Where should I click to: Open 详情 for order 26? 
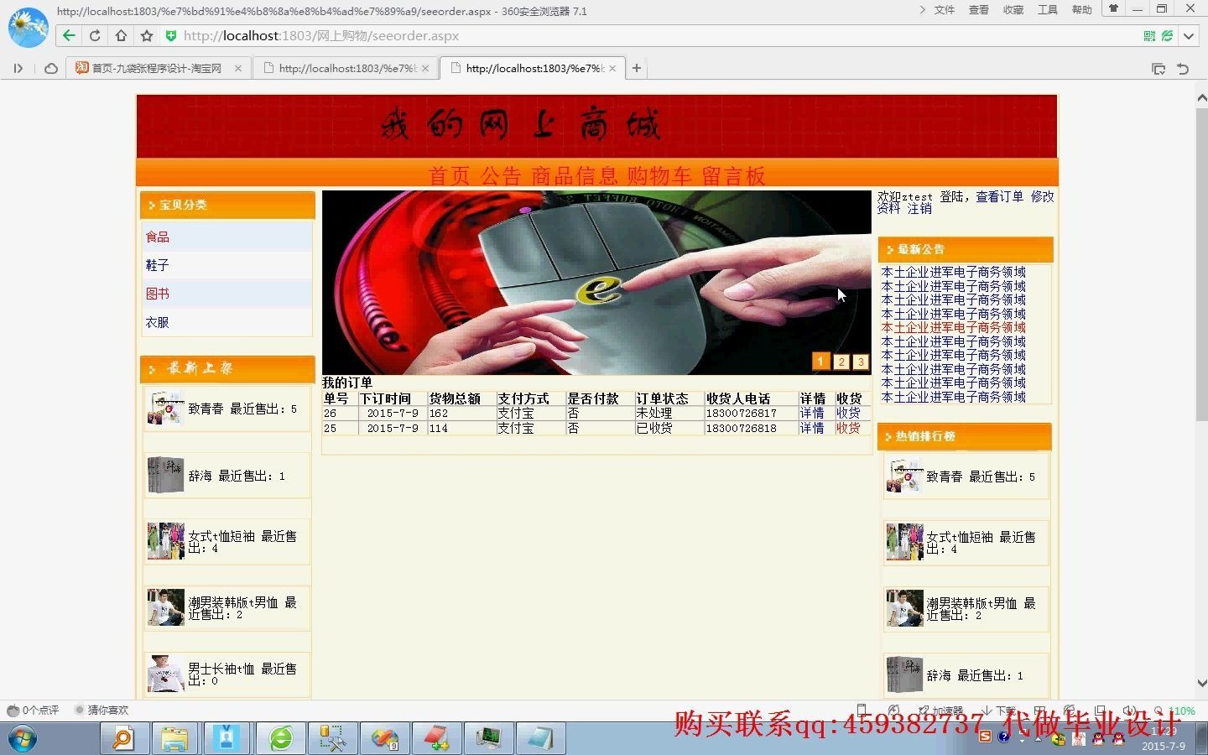[x=811, y=413]
